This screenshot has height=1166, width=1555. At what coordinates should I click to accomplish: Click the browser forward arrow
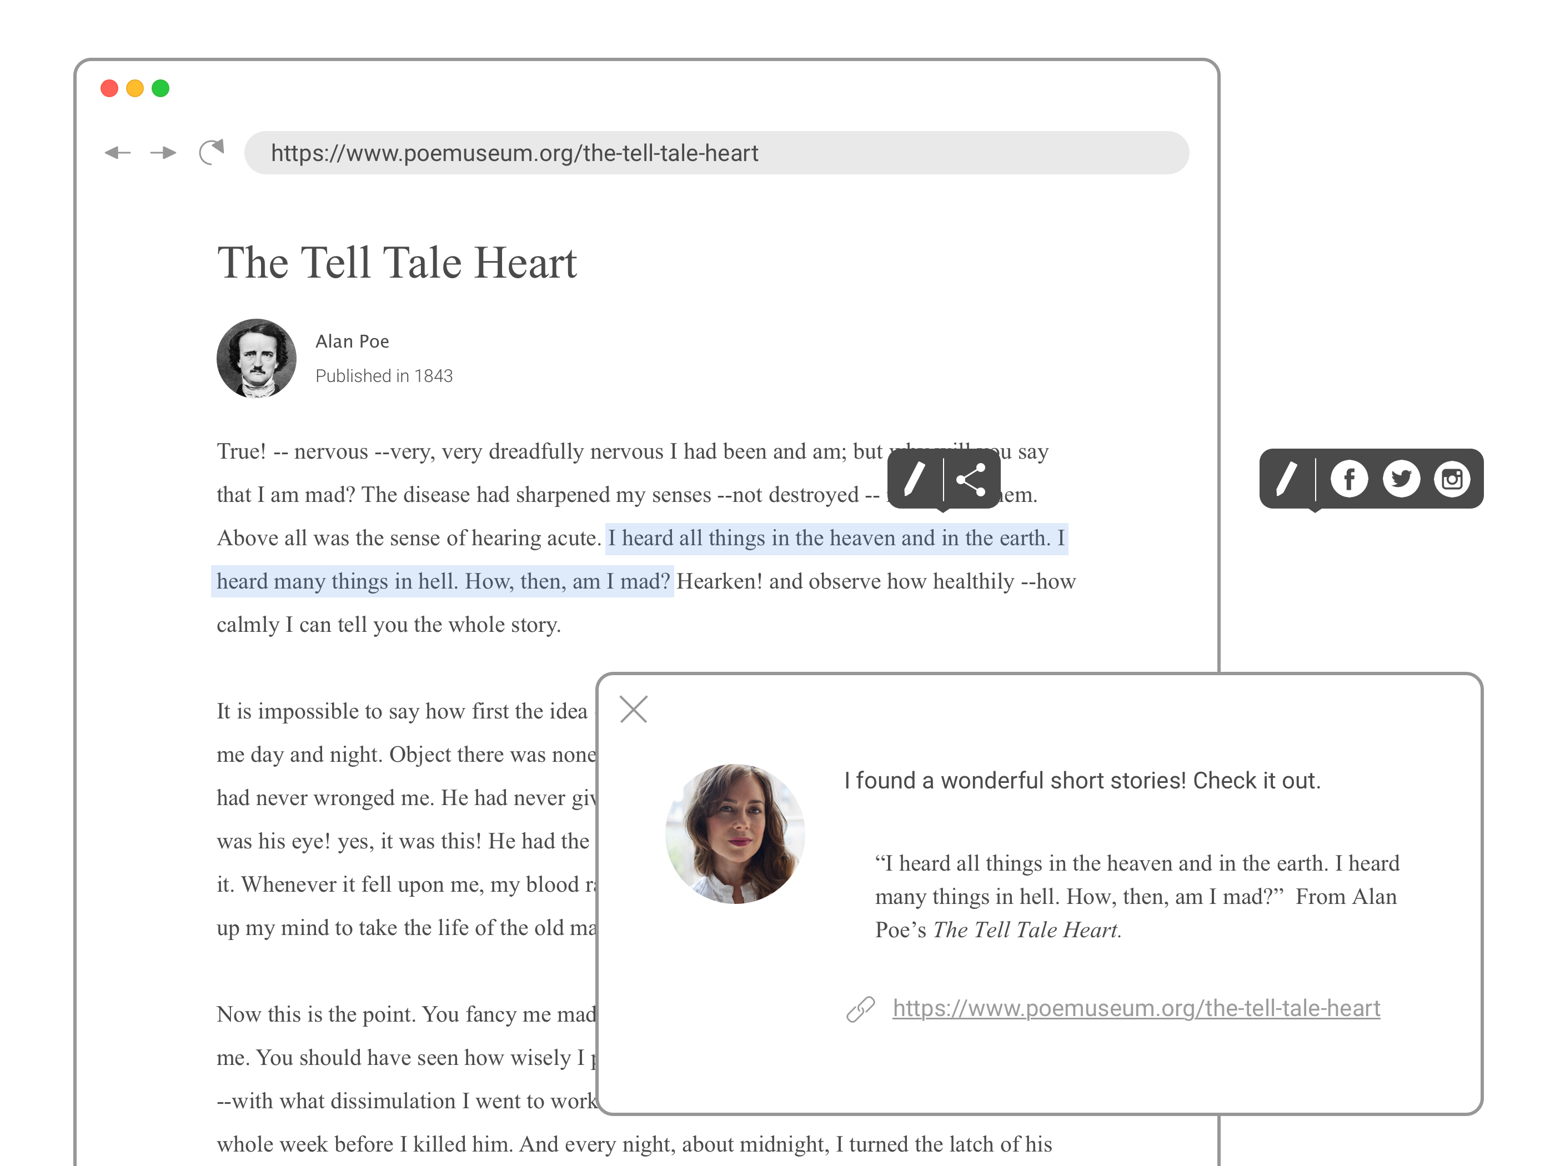pyautogui.click(x=163, y=153)
